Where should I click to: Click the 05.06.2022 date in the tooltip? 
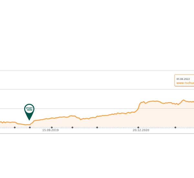click(x=183, y=79)
